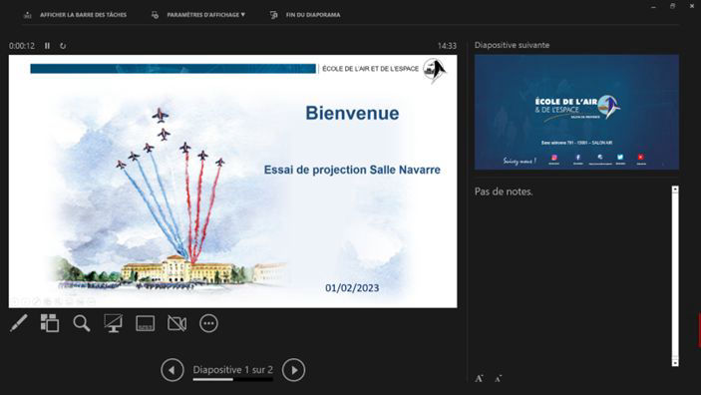This screenshot has height=395, width=701.
Task: Restore the presenter view window size
Action: pos(672,6)
